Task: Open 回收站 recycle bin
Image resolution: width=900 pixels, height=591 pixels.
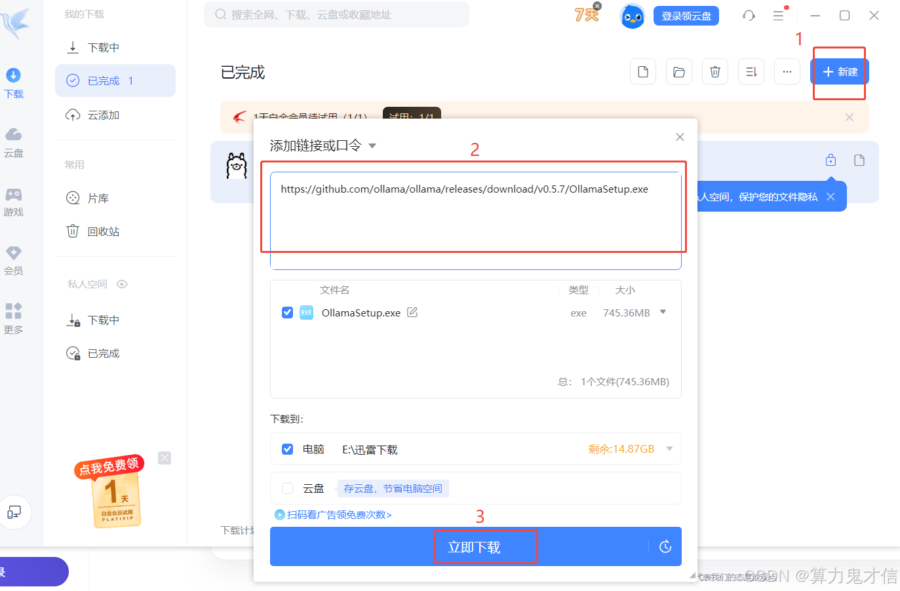Action: click(x=115, y=231)
